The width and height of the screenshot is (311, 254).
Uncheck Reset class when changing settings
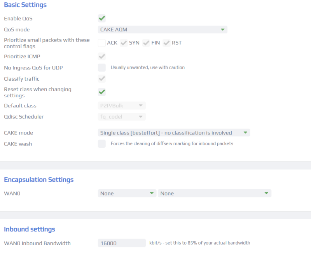tap(102, 92)
